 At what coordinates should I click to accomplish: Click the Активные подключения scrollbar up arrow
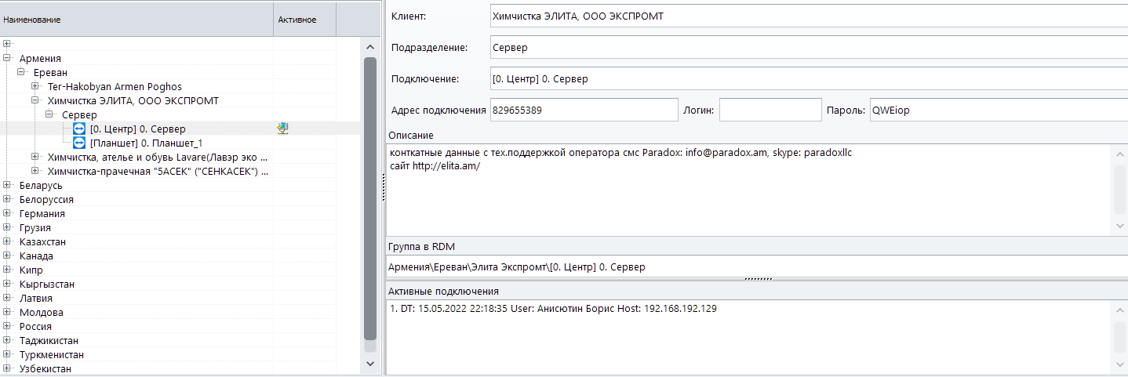pyautogui.click(x=1120, y=311)
